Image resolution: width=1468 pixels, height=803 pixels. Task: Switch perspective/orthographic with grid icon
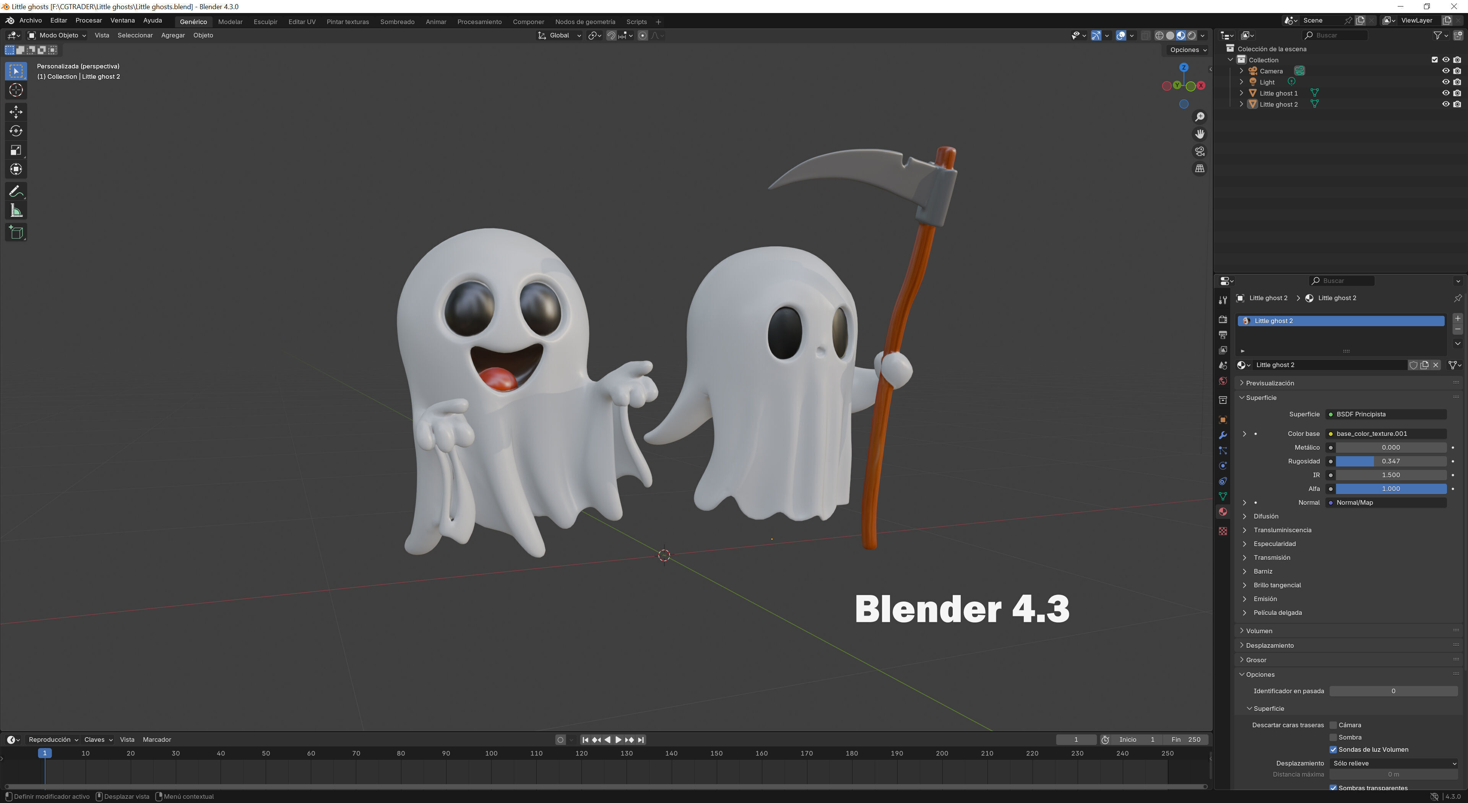[x=1200, y=169]
